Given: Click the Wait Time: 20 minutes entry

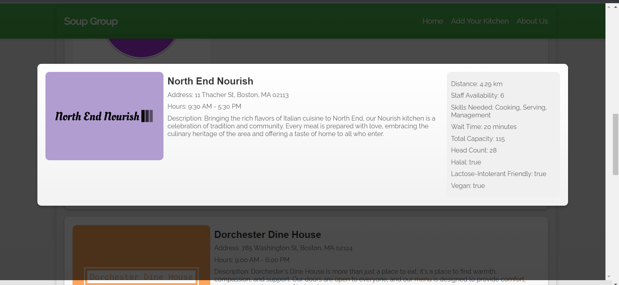Looking at the screenshot, I should 484,127.
